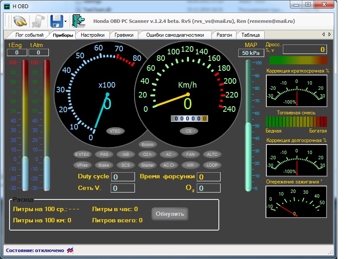Open the Таблица tab

click(250, 35)
